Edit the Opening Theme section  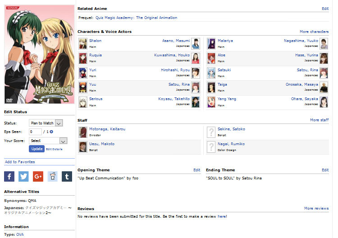click(x=197, y=170)
